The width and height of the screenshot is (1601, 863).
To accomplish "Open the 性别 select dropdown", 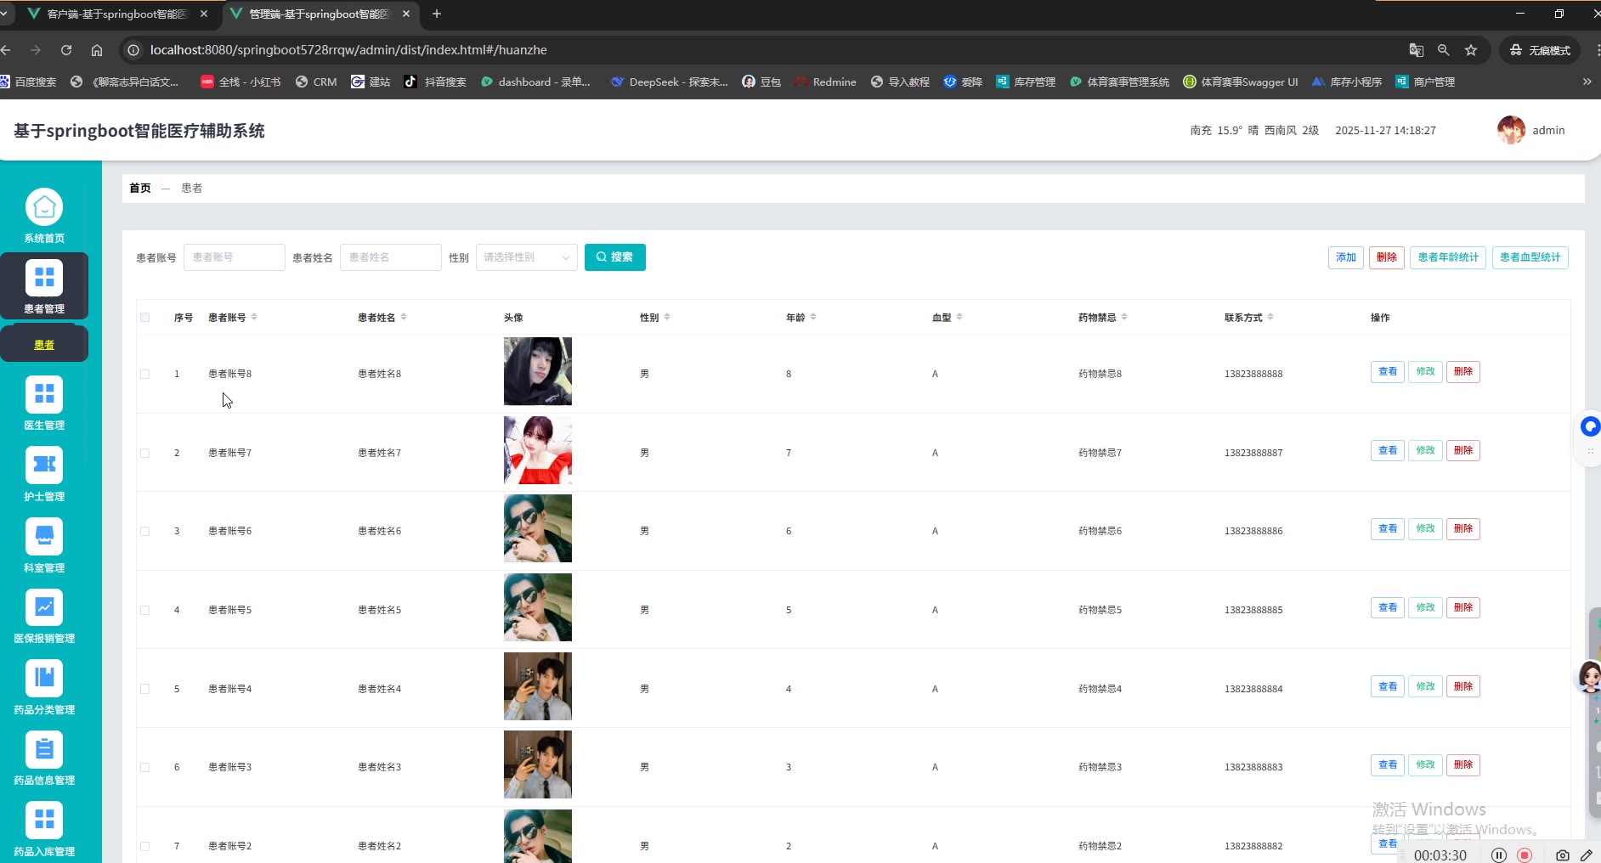I will point(527,257).
